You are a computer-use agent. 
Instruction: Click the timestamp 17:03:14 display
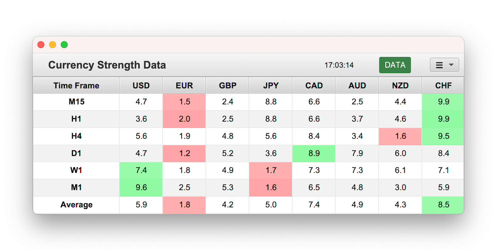coord(339,65)
